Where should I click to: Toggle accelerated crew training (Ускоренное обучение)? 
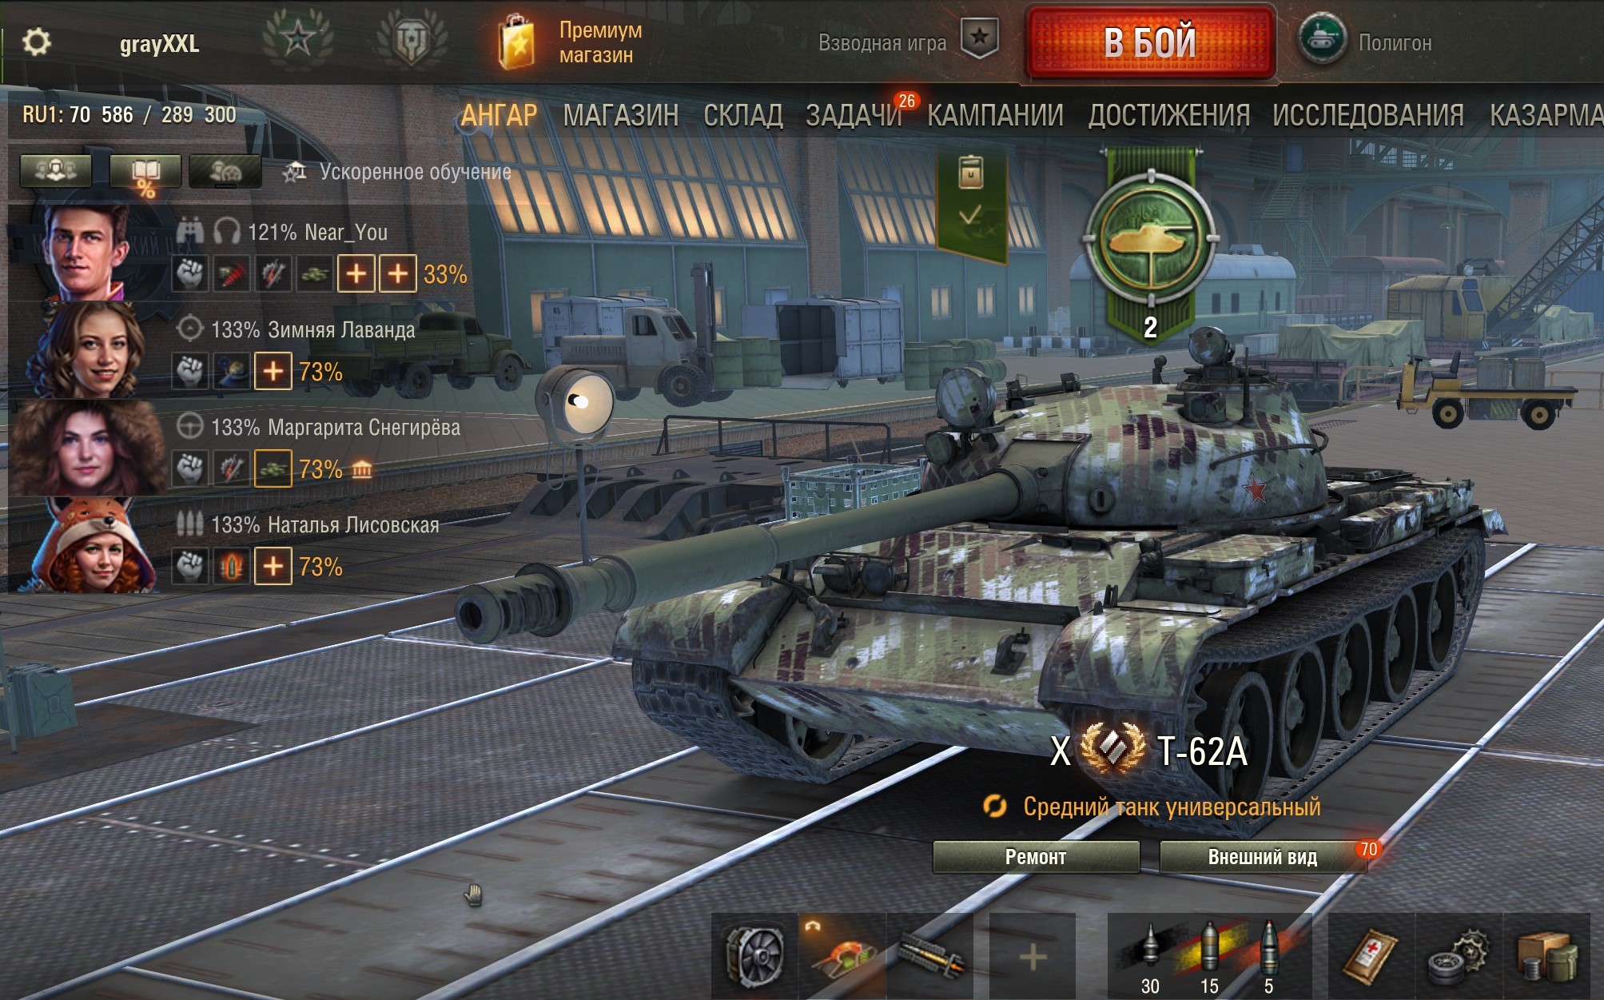click(398, 172)
